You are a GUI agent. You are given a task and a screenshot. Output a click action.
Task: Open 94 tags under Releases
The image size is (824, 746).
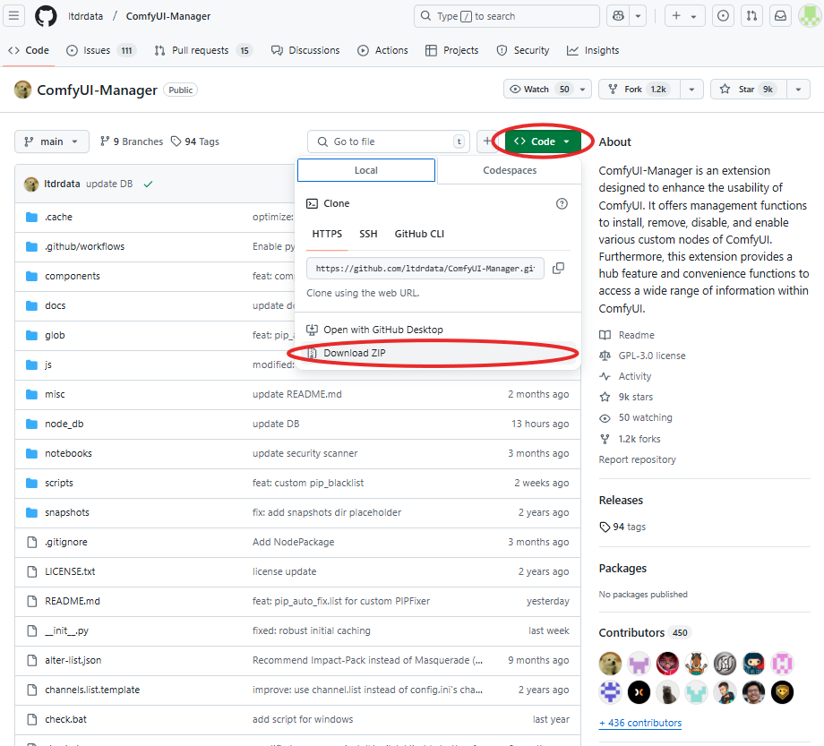(x=622, y=527)
